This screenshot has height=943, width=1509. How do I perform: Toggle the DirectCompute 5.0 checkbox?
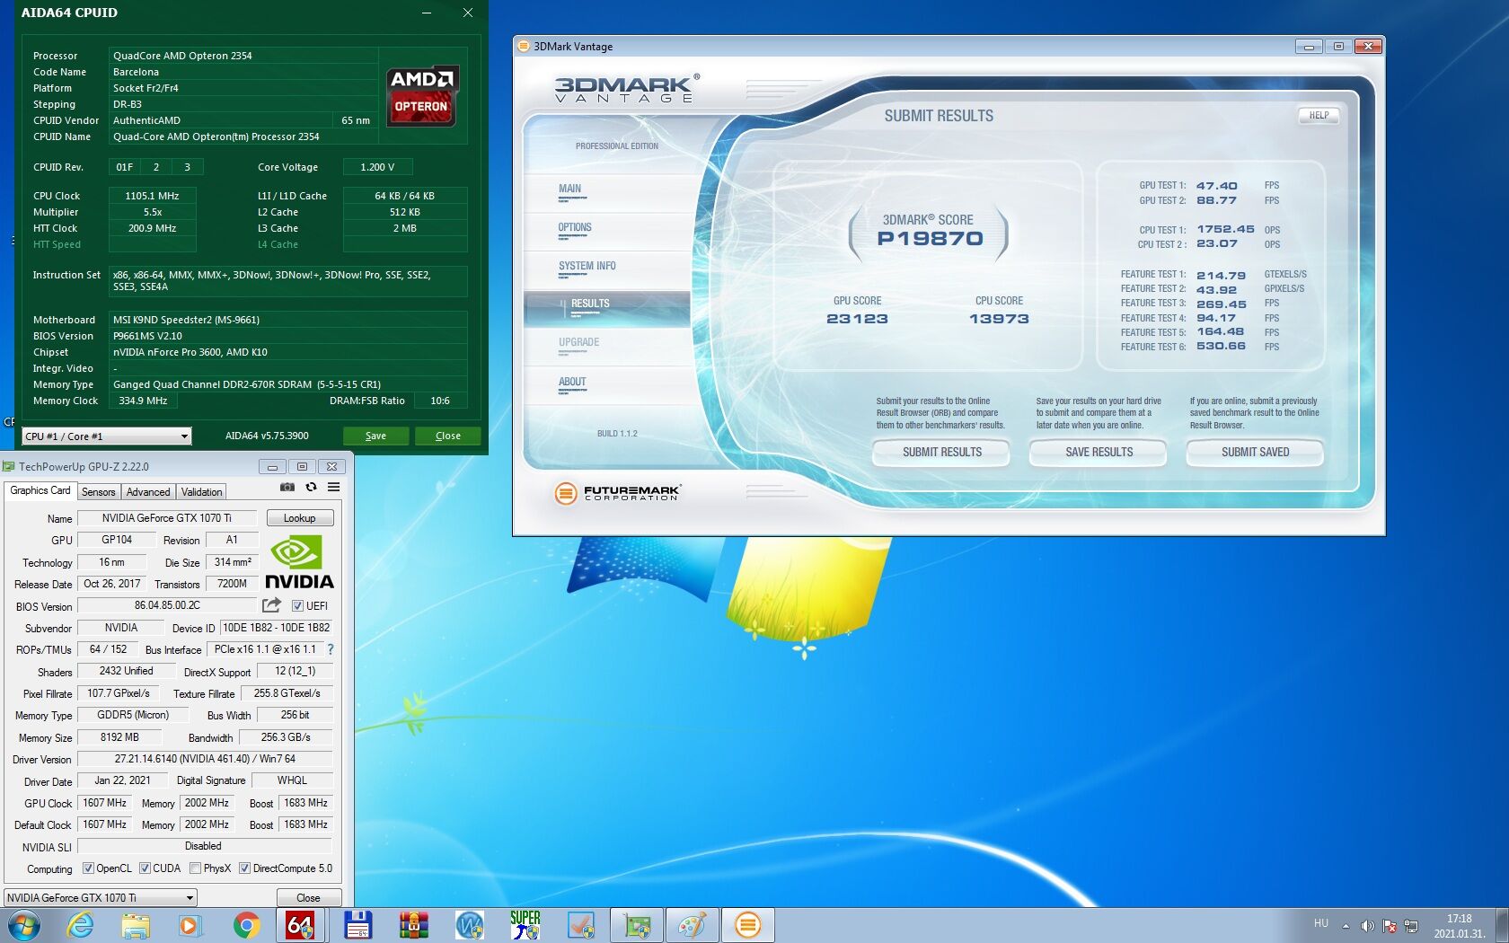(244, 868)
